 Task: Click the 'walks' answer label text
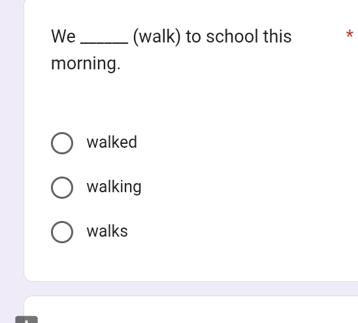(107, 231)
